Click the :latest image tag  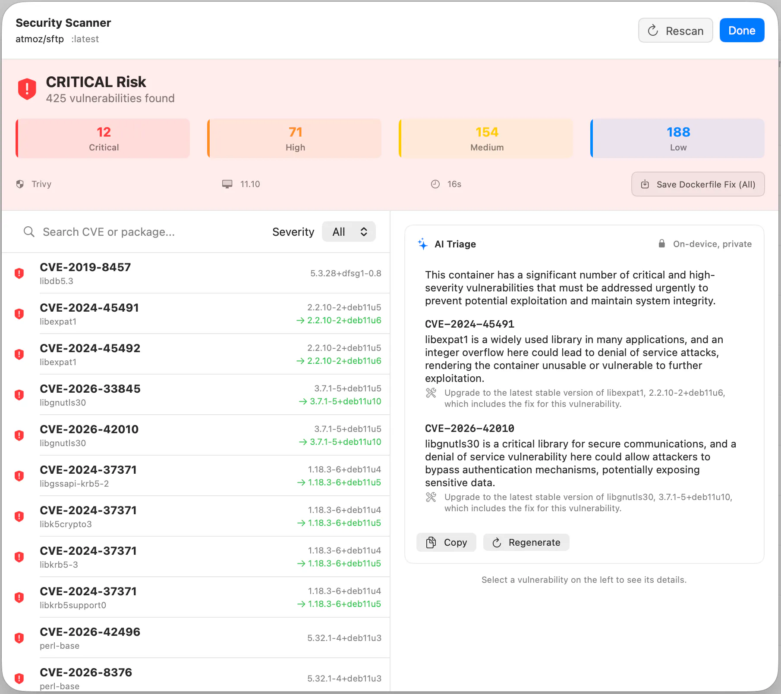tap(85, 39)
